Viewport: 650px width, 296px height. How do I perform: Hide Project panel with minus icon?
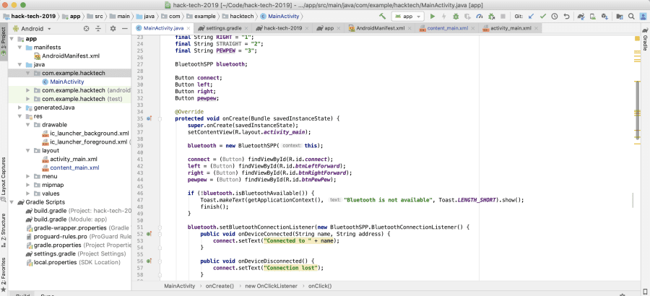pyautogui.click(x=124, y=29)
